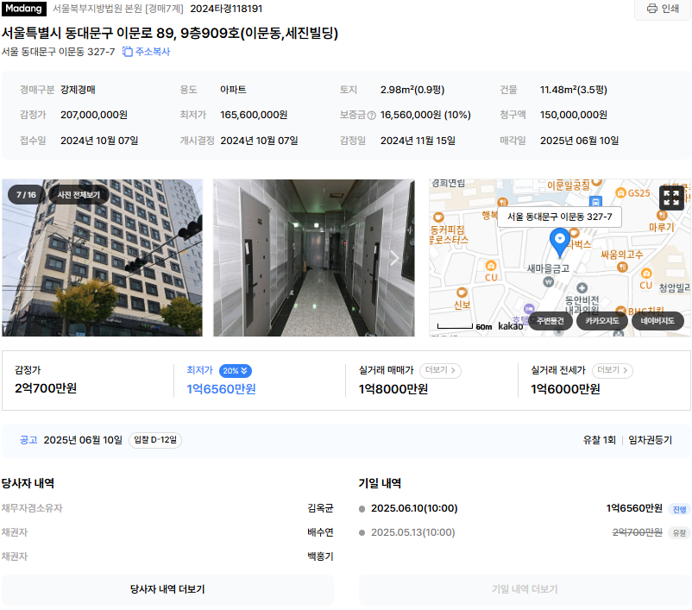Click the 신보 marker on map
Image resolution: width=692 pixels, height=610 pixels.
pyautogui.click(x=462, y=292)
